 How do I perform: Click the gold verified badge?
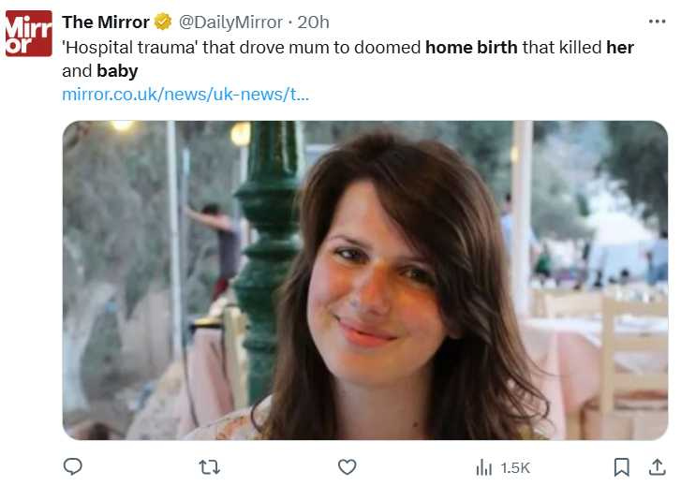point(163,22)
